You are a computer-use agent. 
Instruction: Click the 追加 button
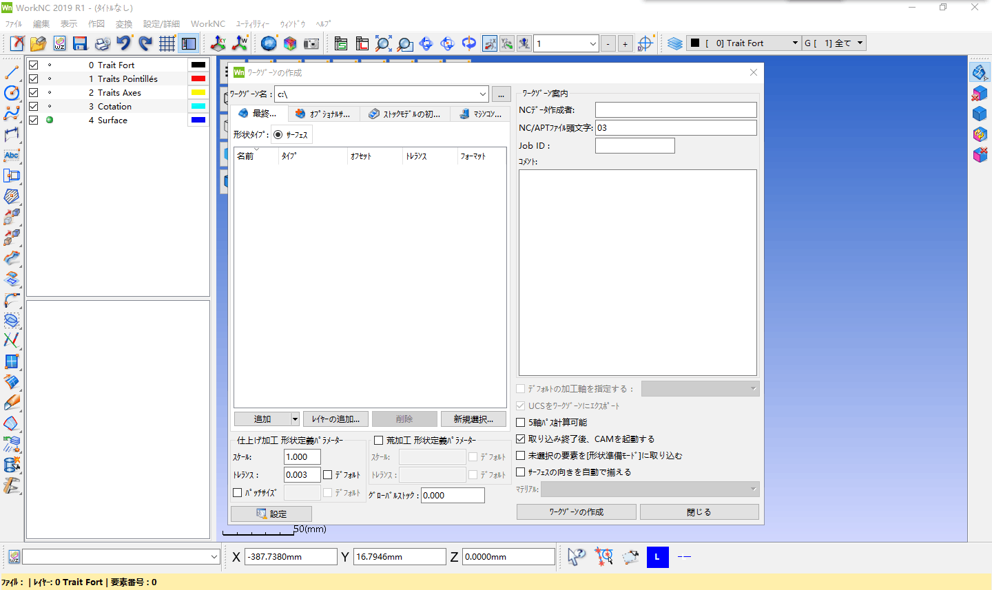tap(262, 419)
